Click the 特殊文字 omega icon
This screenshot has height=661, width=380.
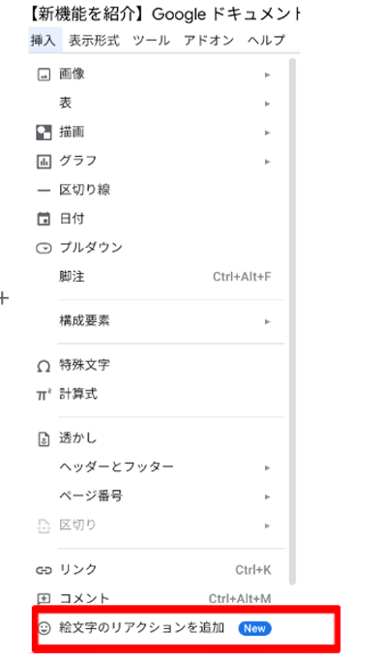44,366
